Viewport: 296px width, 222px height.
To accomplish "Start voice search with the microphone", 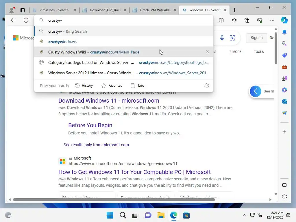I will coord(222,38).
